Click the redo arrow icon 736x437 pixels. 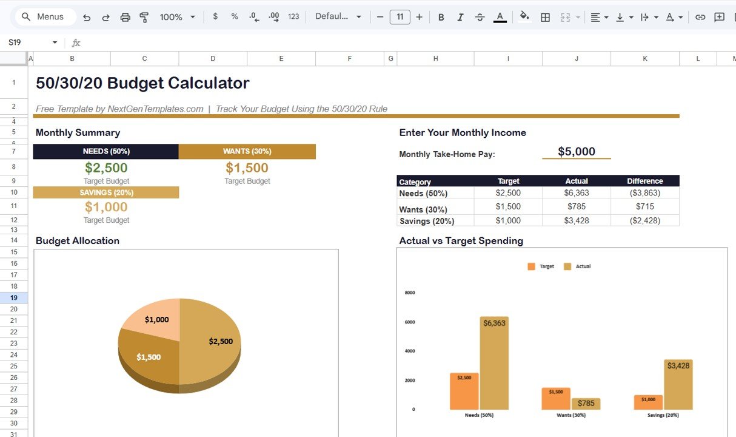click(105, 17)
